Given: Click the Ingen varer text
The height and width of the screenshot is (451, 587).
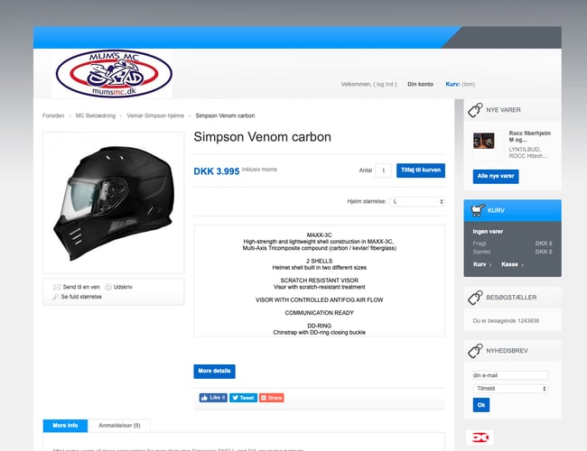Looking at the screenshot, I should (x=488, y=232).
